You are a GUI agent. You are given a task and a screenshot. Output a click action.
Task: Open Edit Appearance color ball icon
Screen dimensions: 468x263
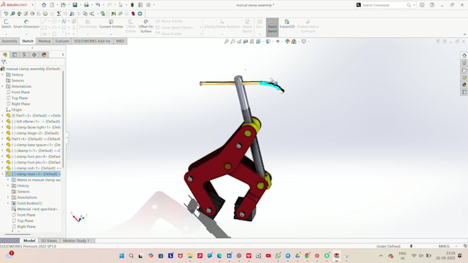click(x=287, y=41)
